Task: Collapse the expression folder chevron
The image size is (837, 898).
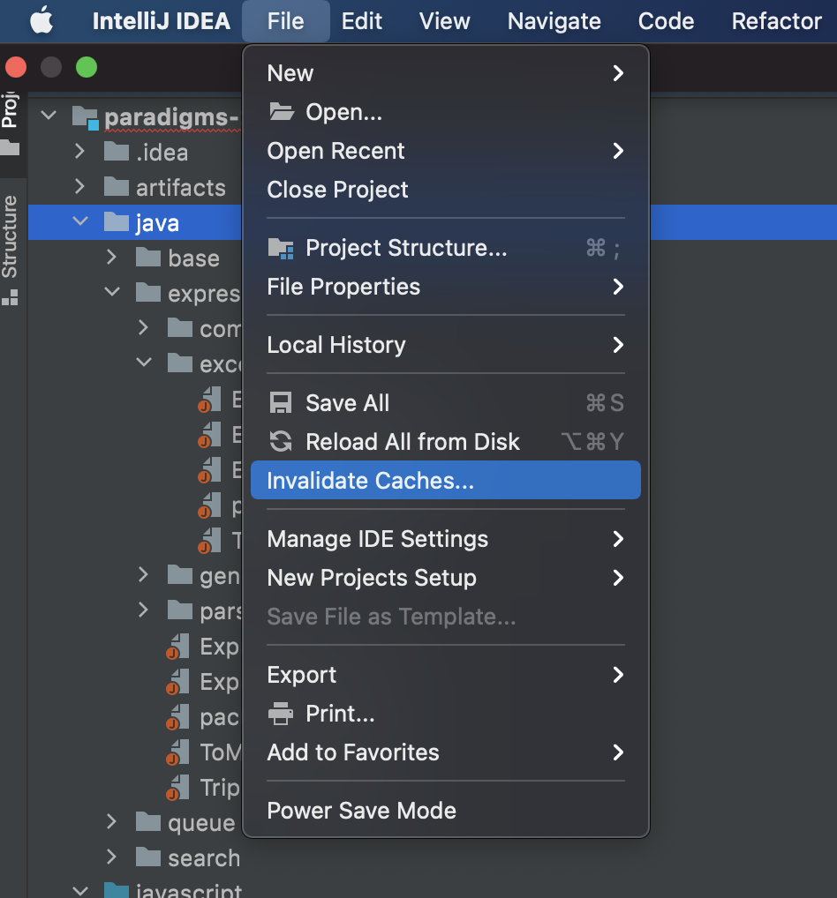Action: [x=112, y=291]
